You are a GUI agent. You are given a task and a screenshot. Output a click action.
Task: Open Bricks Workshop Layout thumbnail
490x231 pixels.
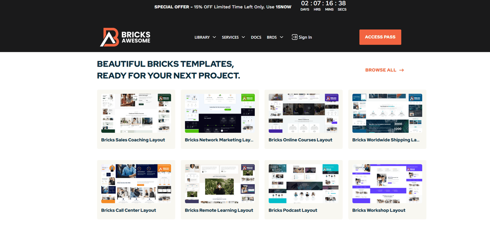click(387, 184)
